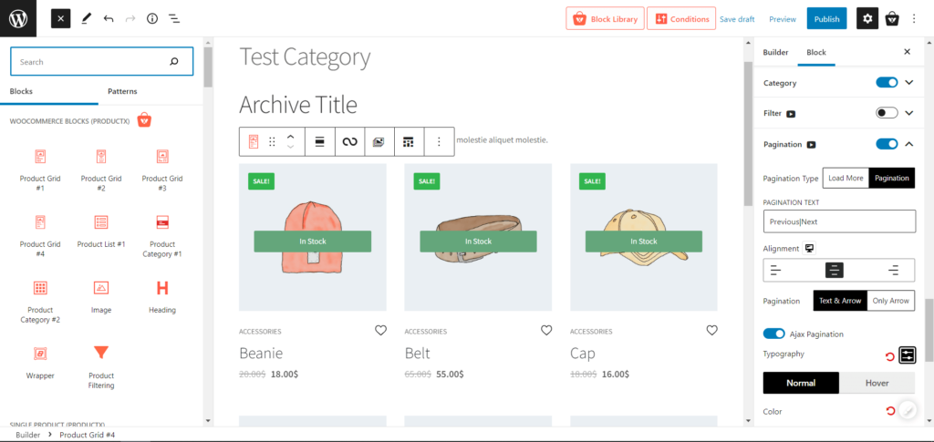Click the WordPress logo icon

tap(18, 18)
